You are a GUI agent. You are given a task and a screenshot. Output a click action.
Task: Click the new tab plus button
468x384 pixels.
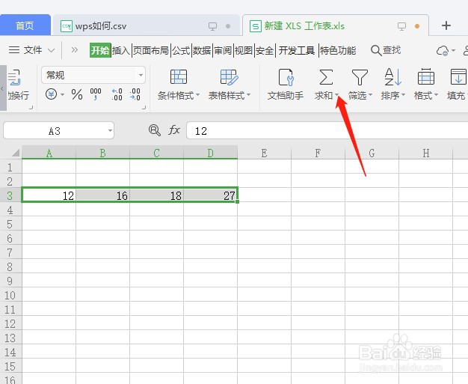(x=446, y=25)
